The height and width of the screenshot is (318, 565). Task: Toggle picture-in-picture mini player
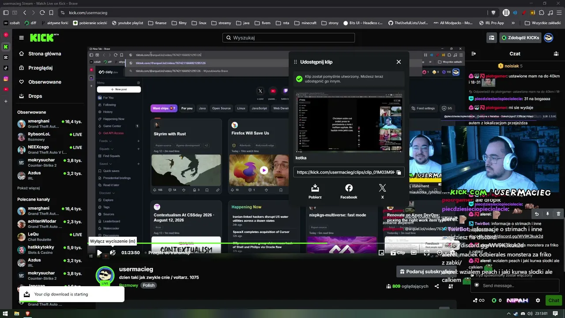381,253
